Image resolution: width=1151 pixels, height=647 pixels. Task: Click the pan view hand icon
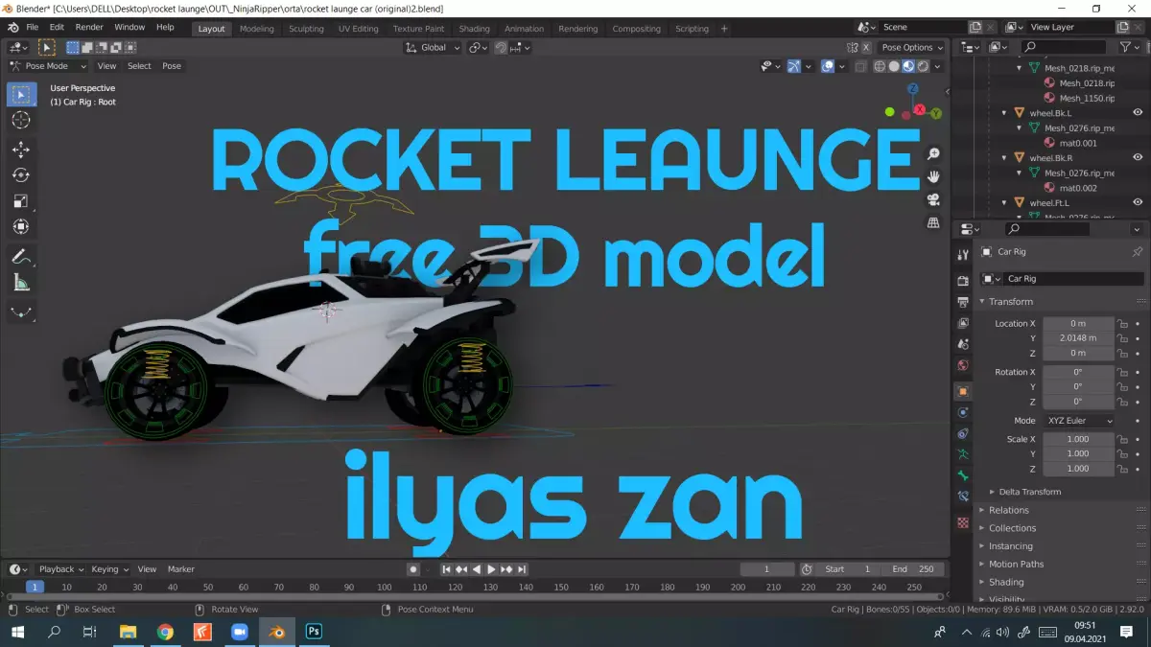pyautogui.click(x=933, y=177)
